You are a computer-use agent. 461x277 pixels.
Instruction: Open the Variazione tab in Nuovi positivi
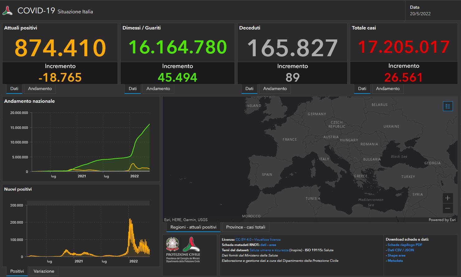(x=44, y=271)
